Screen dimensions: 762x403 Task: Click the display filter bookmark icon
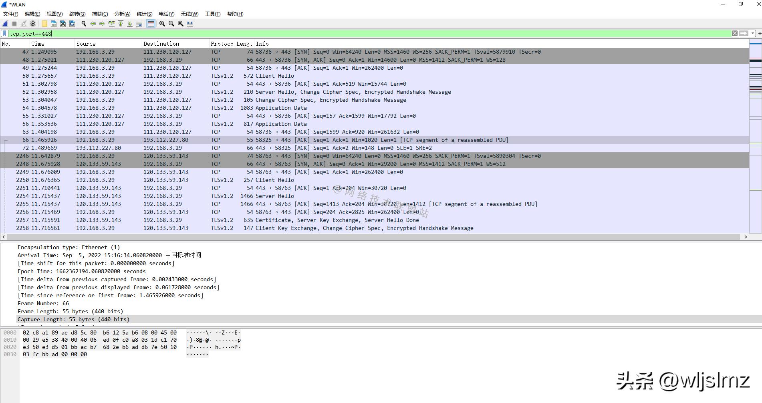click(4, 34)
